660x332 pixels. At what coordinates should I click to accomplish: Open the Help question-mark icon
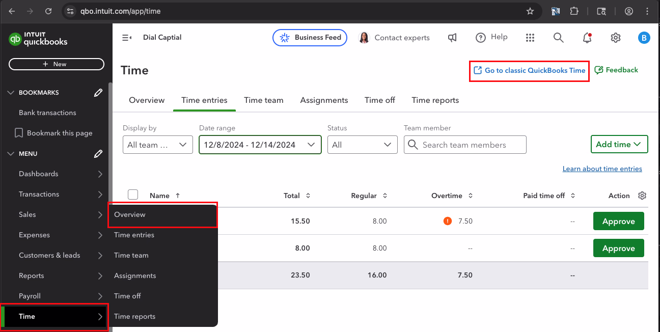[x=481, y=37]
